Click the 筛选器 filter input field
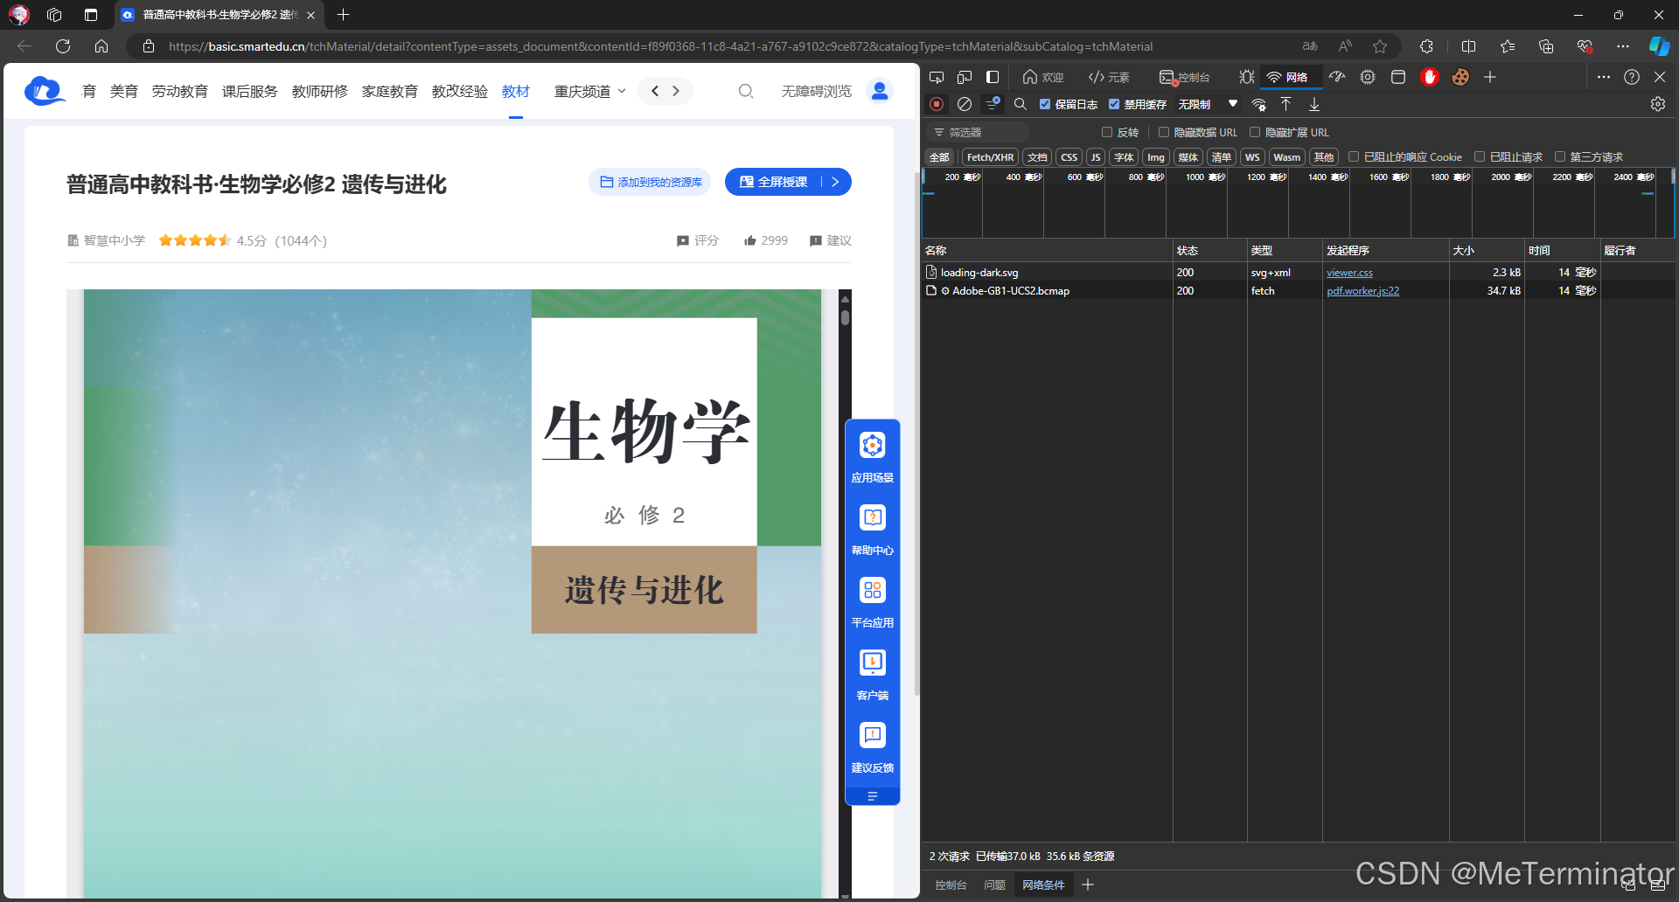1679x902 pixels. coord(979,132)
